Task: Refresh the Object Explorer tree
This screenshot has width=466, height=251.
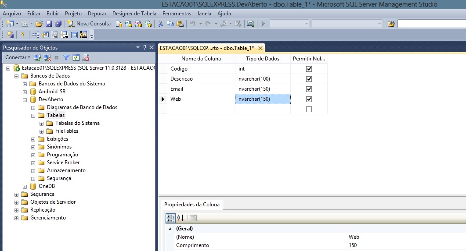Action: click(x=76, y=57)
